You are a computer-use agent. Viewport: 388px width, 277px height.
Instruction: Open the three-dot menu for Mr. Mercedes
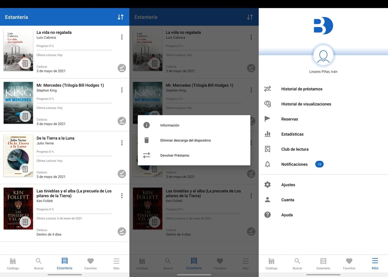pyautogui.click(x=122, y=90)
